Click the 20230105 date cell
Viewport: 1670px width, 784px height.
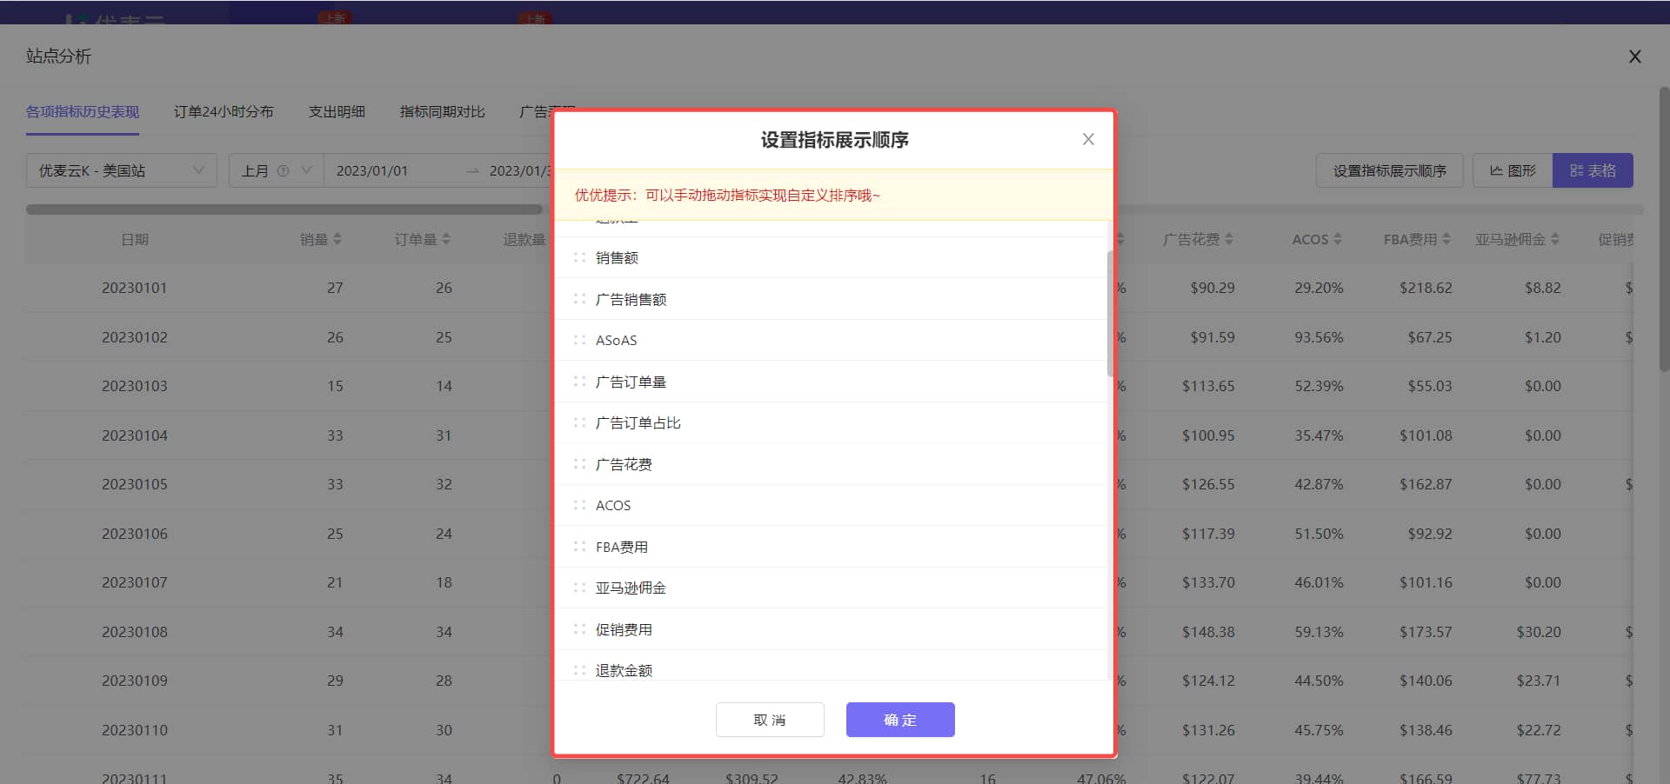[x=135, y=484]
